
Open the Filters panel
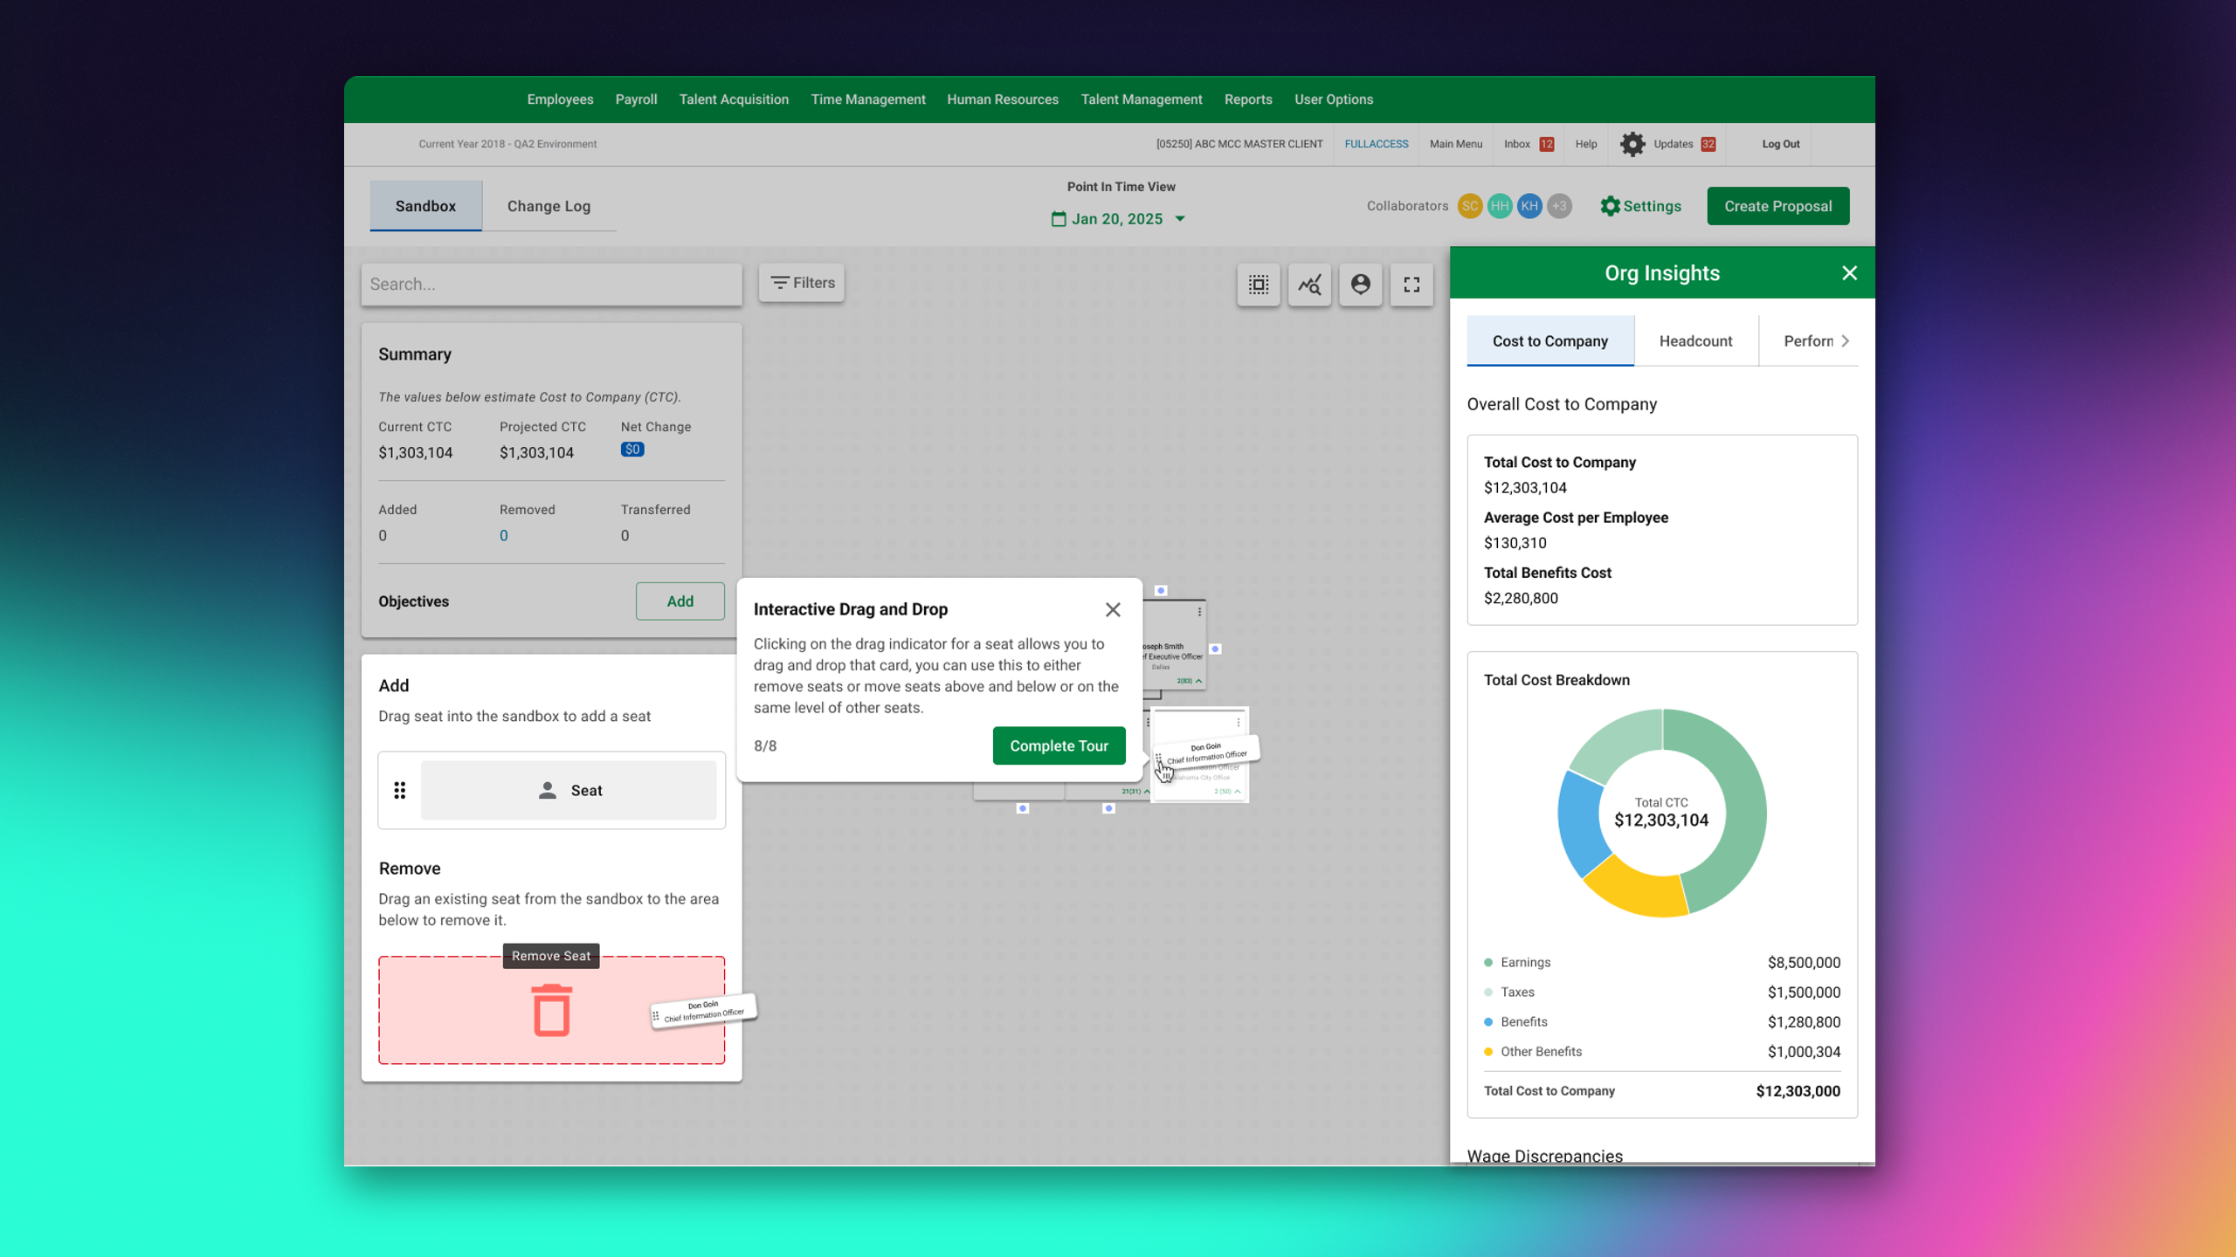(x=801, y=283)
